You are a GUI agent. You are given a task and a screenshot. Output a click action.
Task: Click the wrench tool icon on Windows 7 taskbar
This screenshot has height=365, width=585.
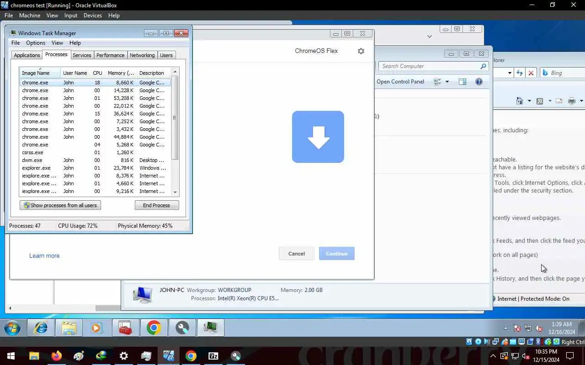click(x=182, y=328)
